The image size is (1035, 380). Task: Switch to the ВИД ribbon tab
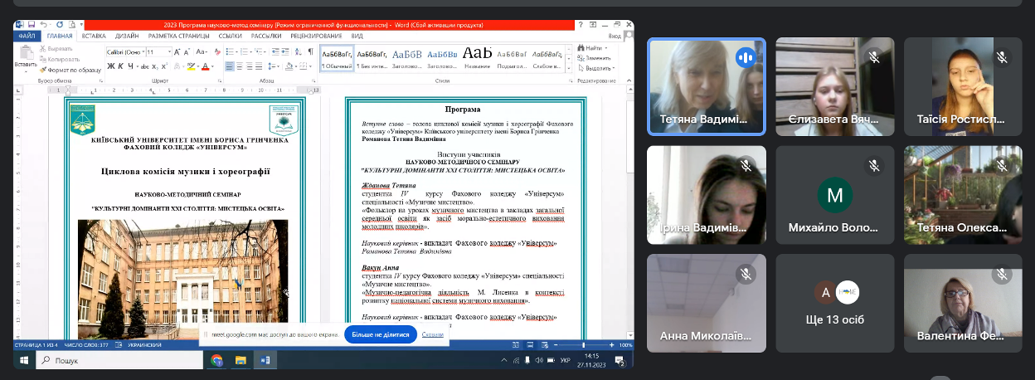[357, 36]
